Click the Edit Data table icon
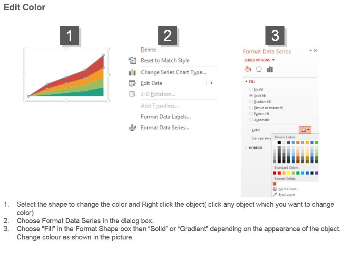 pos(132,83)
